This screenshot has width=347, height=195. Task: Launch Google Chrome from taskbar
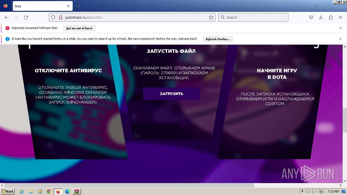49,191
